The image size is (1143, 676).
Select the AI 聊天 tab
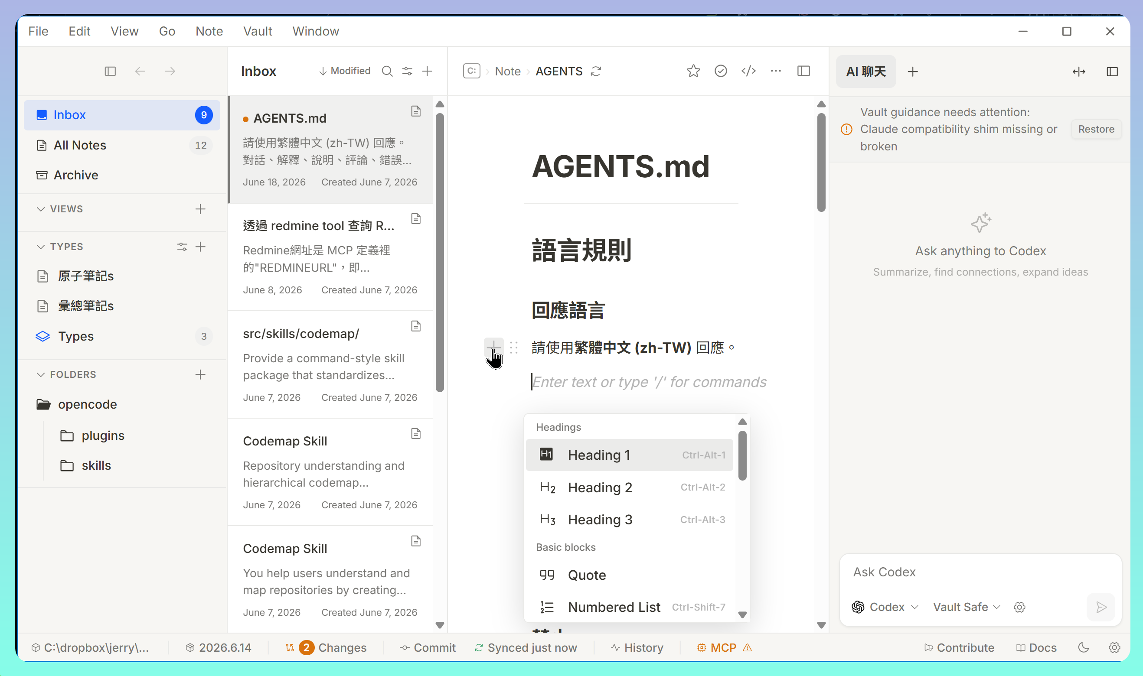pyautogui.click(x=866, y=71)
